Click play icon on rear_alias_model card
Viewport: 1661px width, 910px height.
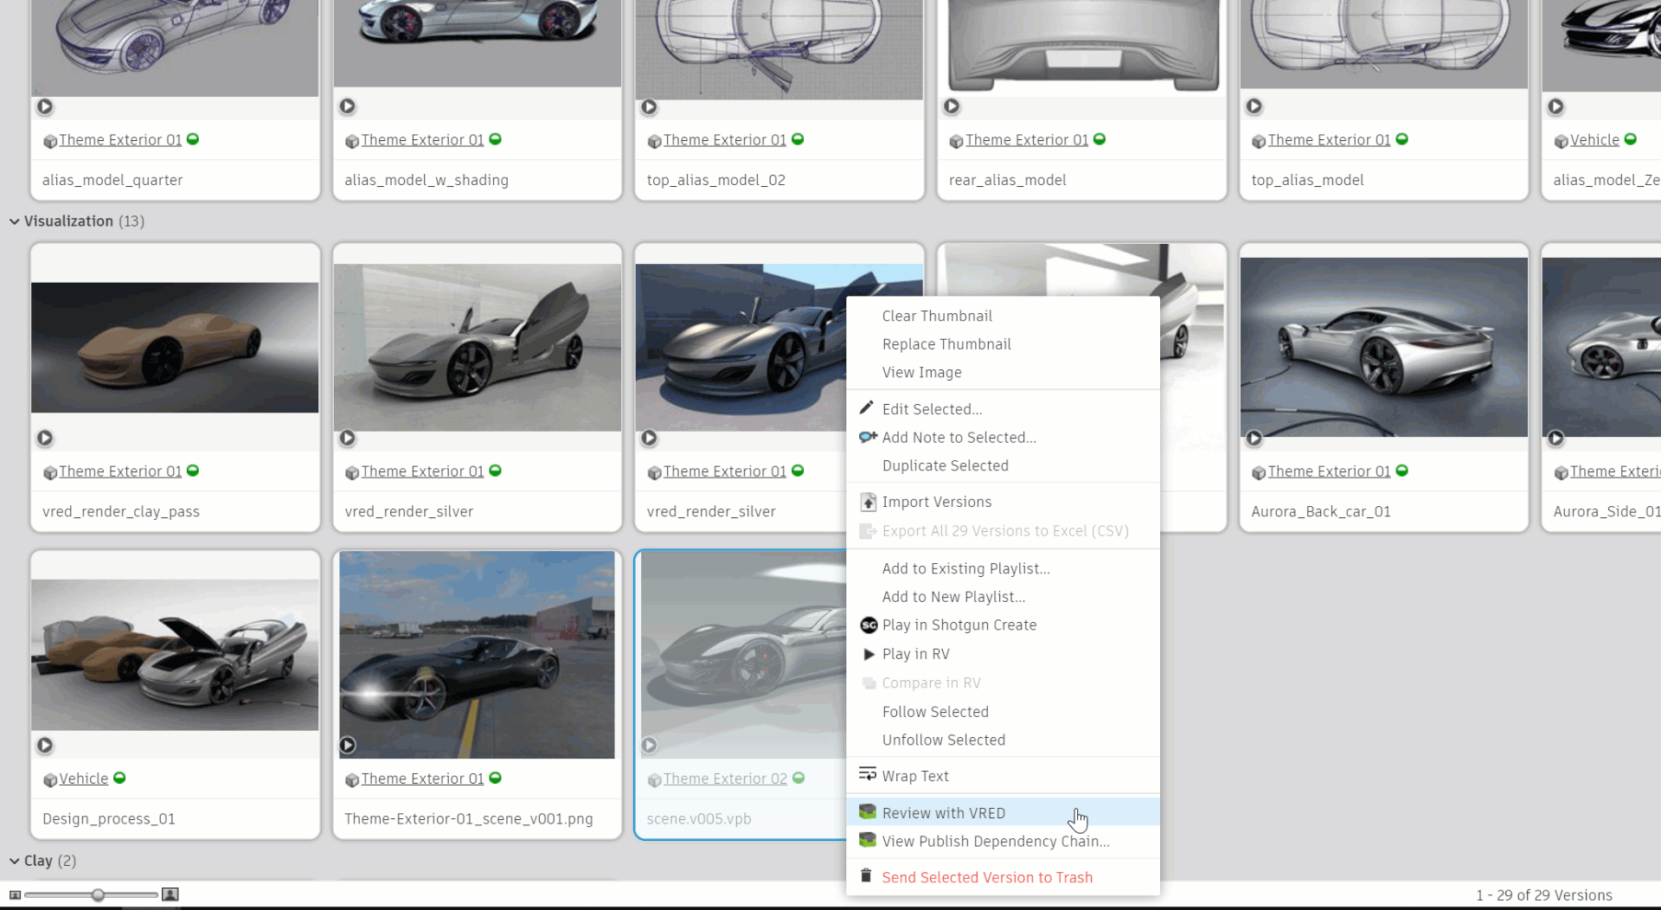(952, 106)
